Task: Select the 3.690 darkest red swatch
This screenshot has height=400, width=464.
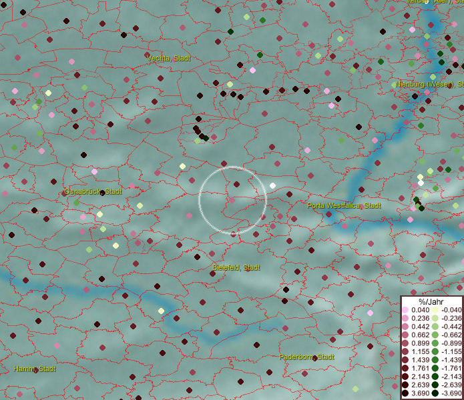Action: coord(405,393)
